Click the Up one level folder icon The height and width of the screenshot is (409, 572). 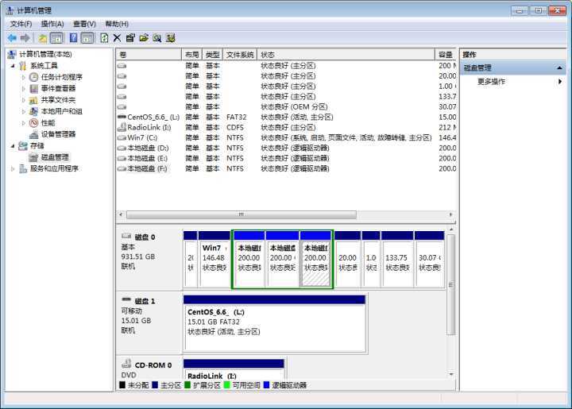[42, 37]
